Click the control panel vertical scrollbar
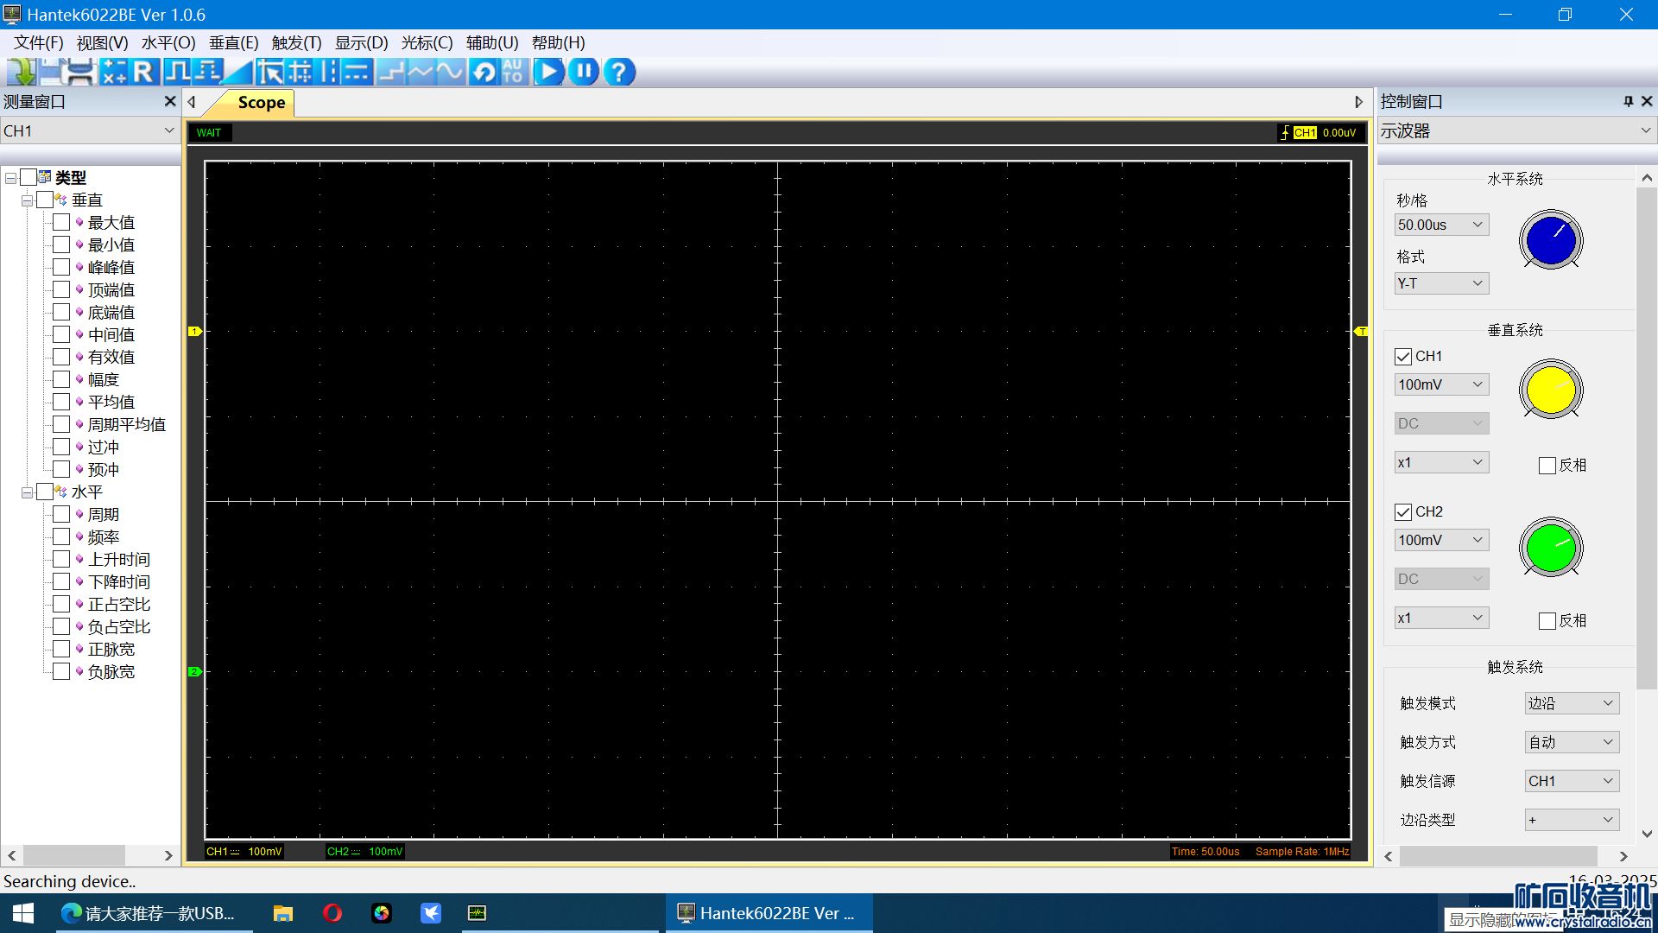 tap(1646, 432)
